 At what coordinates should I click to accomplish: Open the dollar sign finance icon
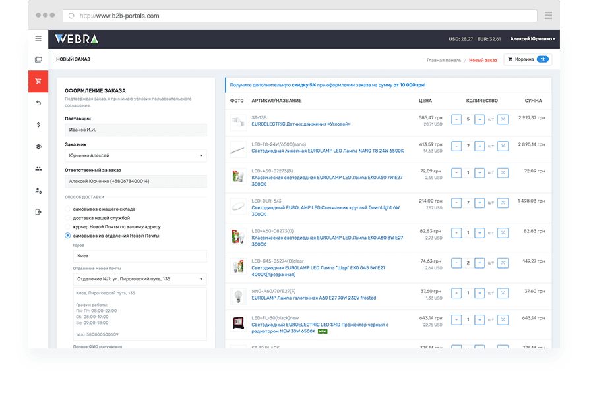(x=38, y=125)
